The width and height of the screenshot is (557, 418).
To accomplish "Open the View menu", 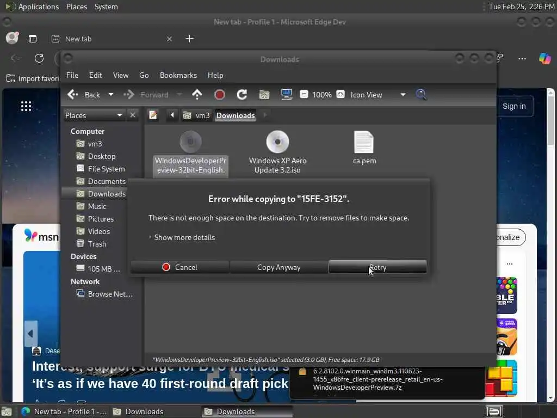I will tap(121, 75).
